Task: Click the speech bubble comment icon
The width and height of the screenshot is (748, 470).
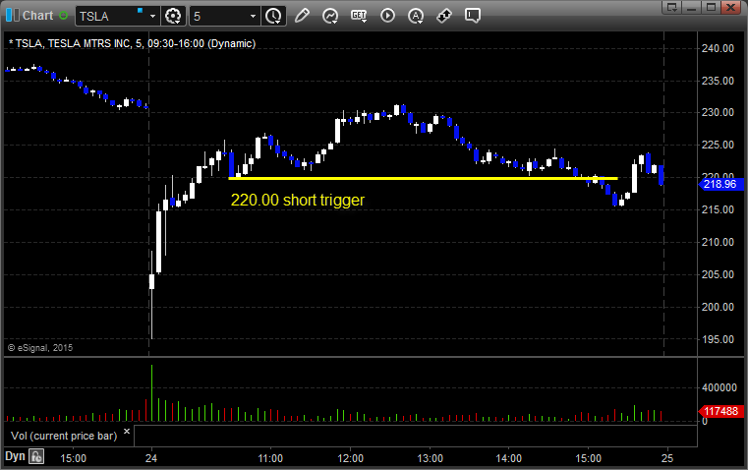Action: click(472, 16)
